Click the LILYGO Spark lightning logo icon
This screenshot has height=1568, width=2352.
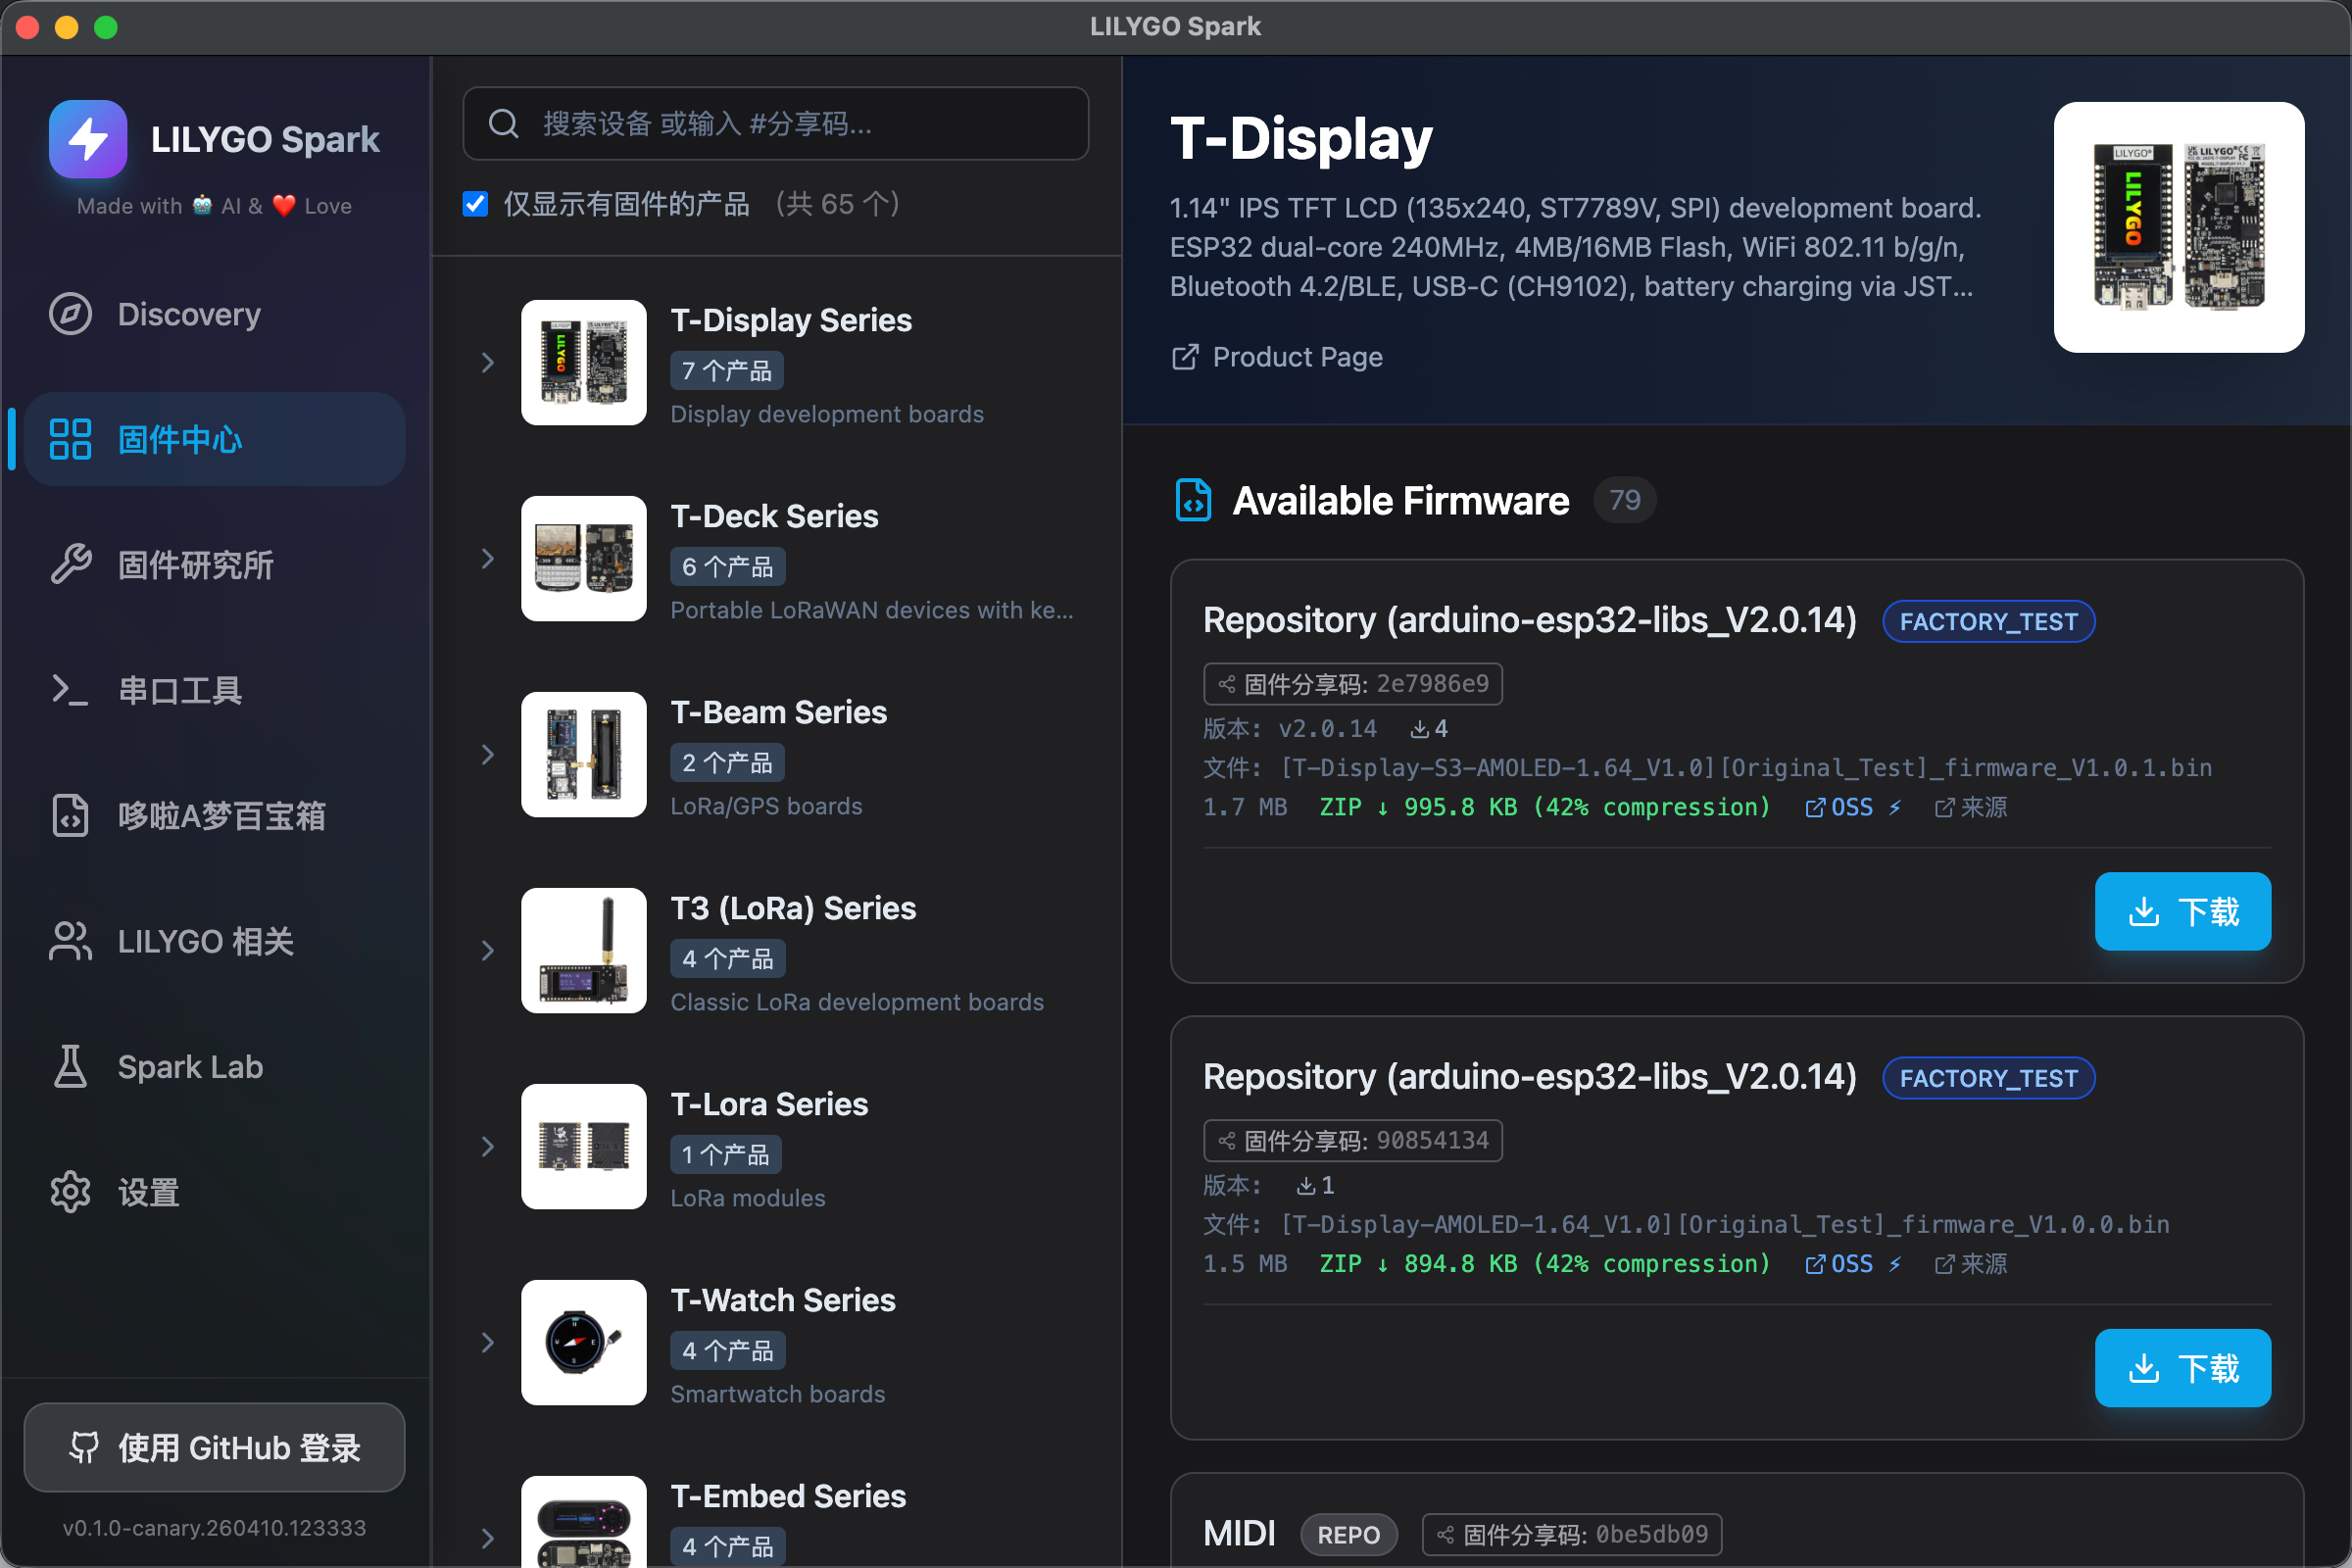(88, 139)
